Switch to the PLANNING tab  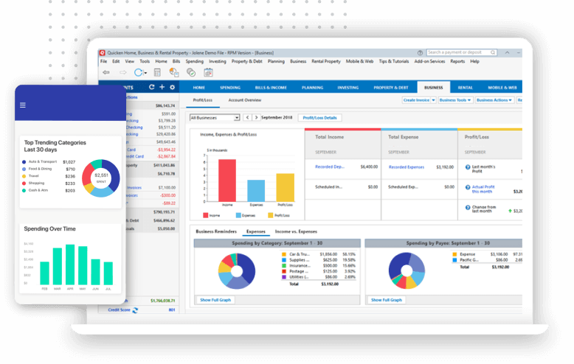click(x=312, y=88)
